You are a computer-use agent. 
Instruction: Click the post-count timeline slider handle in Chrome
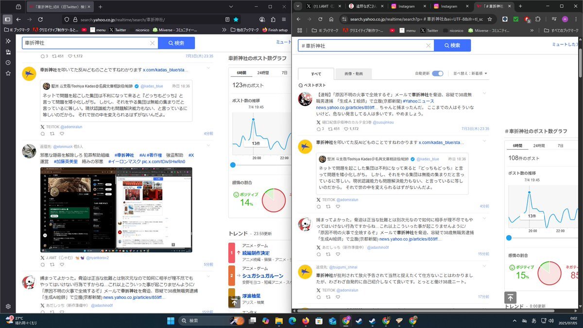pyautogui.click(x=509, y=238)
